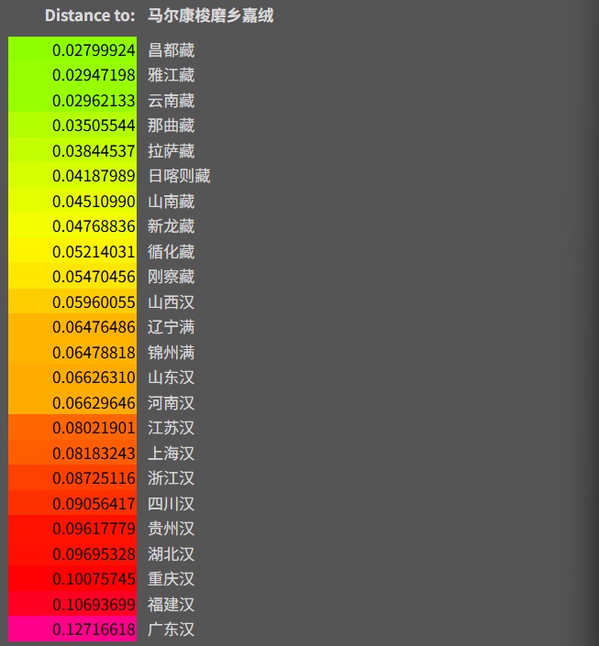Select the 日喀则藏 label

[179, 176]
